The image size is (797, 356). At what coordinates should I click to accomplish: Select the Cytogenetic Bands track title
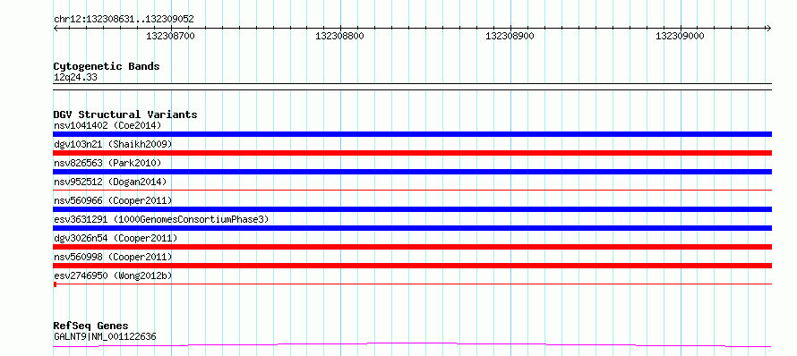pyautogui.click(x=107, y=66)
